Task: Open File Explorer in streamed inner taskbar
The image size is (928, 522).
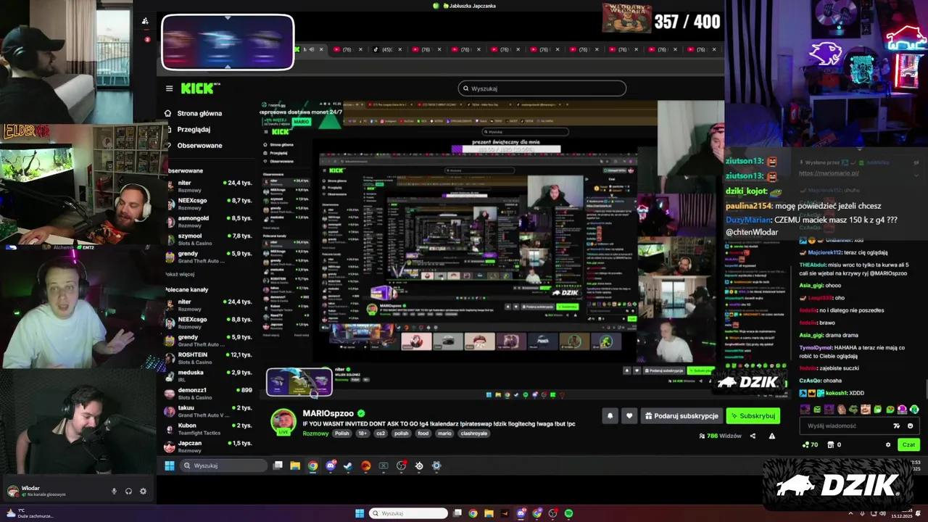Action: (295, 465)
